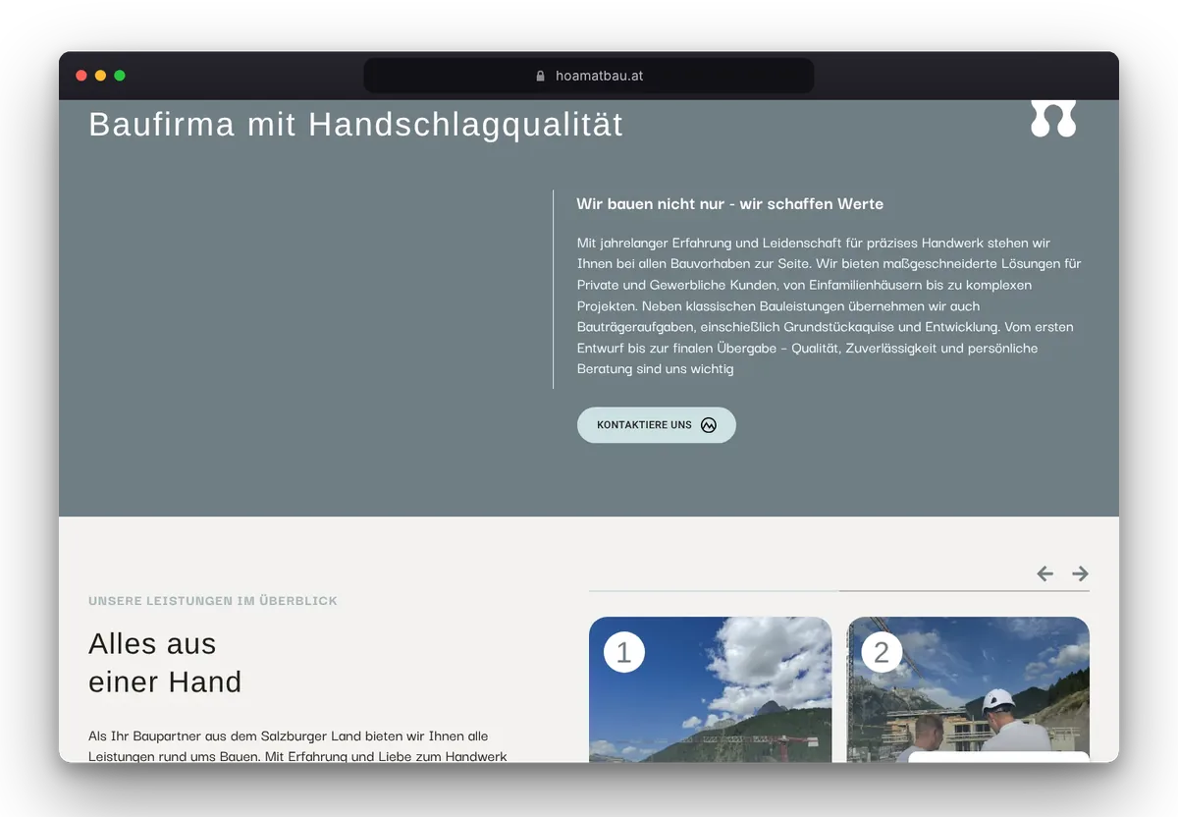Click heading Alles aus einer Hand

click(x=165, y=663)
